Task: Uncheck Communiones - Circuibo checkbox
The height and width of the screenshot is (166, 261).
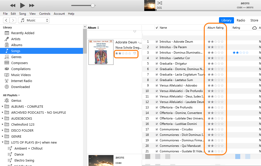Action: tap(157, 129)
